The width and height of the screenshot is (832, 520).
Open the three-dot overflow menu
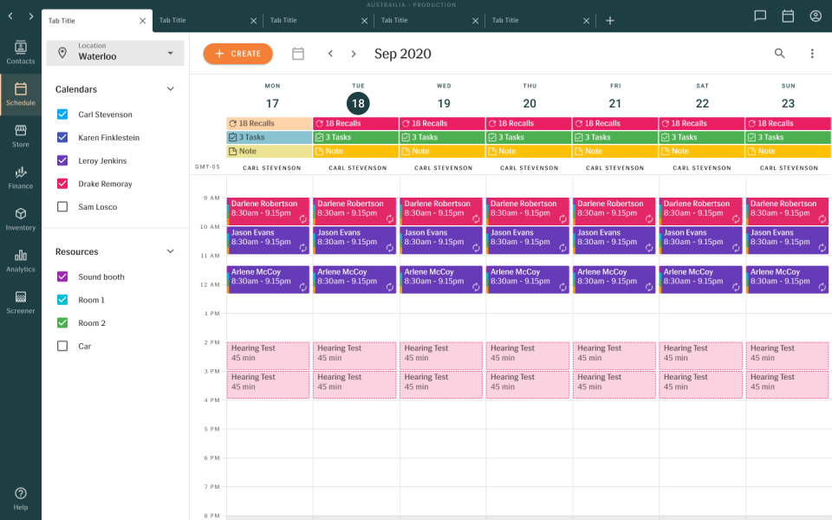[812, 53]
